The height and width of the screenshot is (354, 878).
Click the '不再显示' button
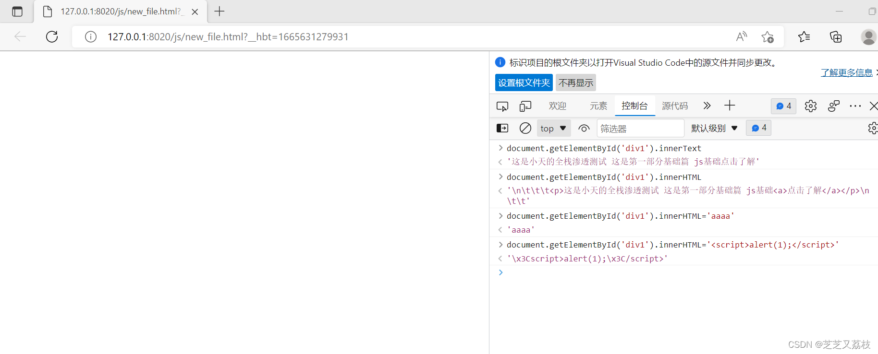pyautogui.click(x=576, y=83)
